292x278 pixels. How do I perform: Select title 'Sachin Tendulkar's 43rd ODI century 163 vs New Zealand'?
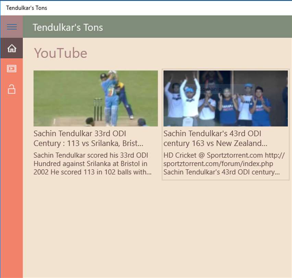tap(216, 138)
